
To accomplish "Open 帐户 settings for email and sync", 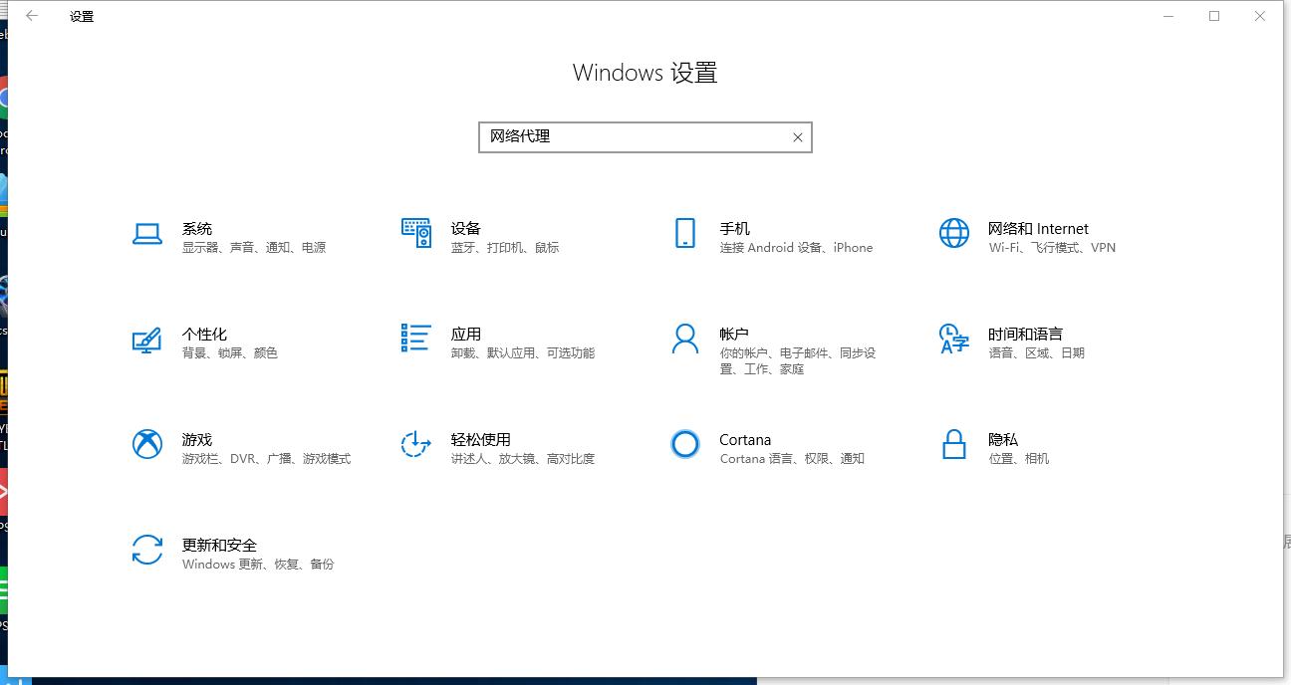I will click(734, 348).
